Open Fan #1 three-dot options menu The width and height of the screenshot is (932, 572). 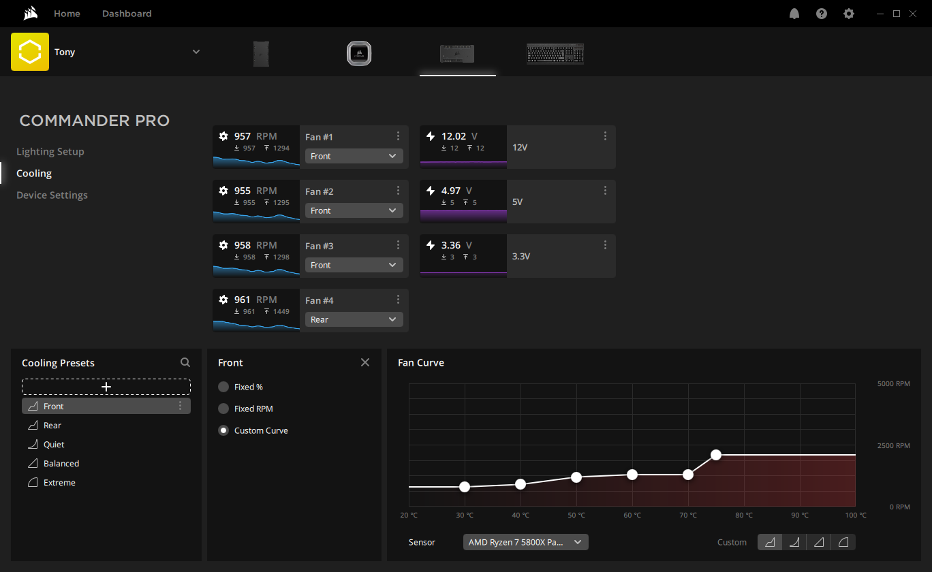click(399, 136)
